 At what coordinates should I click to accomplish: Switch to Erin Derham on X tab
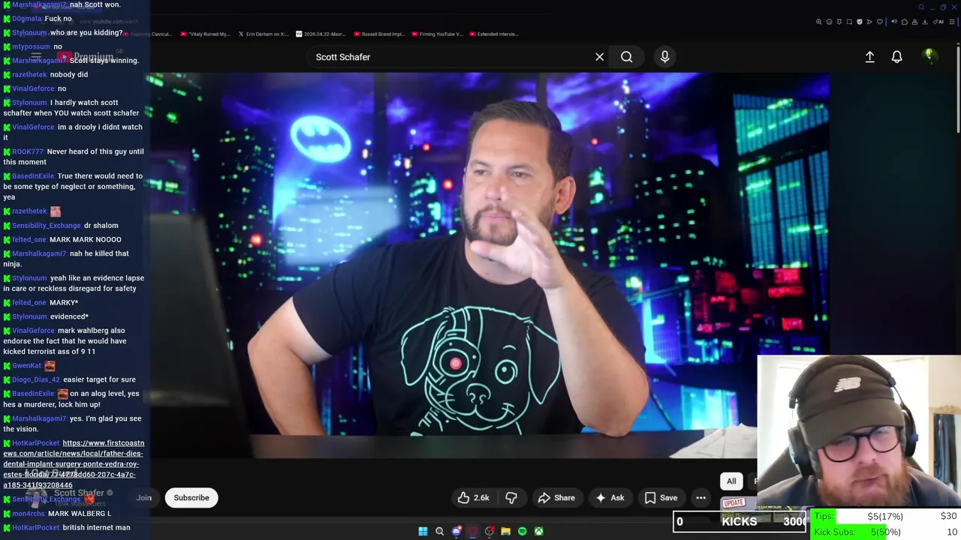tap(263, 34)
